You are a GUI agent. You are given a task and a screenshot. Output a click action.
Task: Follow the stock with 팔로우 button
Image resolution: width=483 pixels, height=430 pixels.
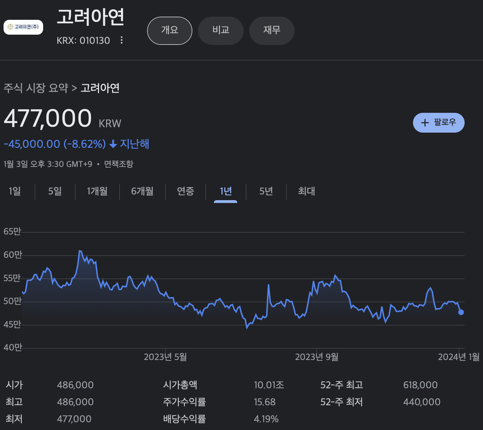[x=439, y=123]
